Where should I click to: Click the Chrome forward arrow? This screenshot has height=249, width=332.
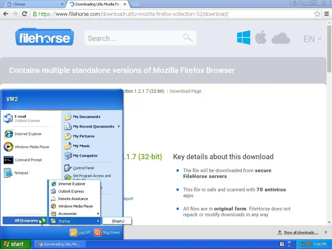(x=15, y=14)
